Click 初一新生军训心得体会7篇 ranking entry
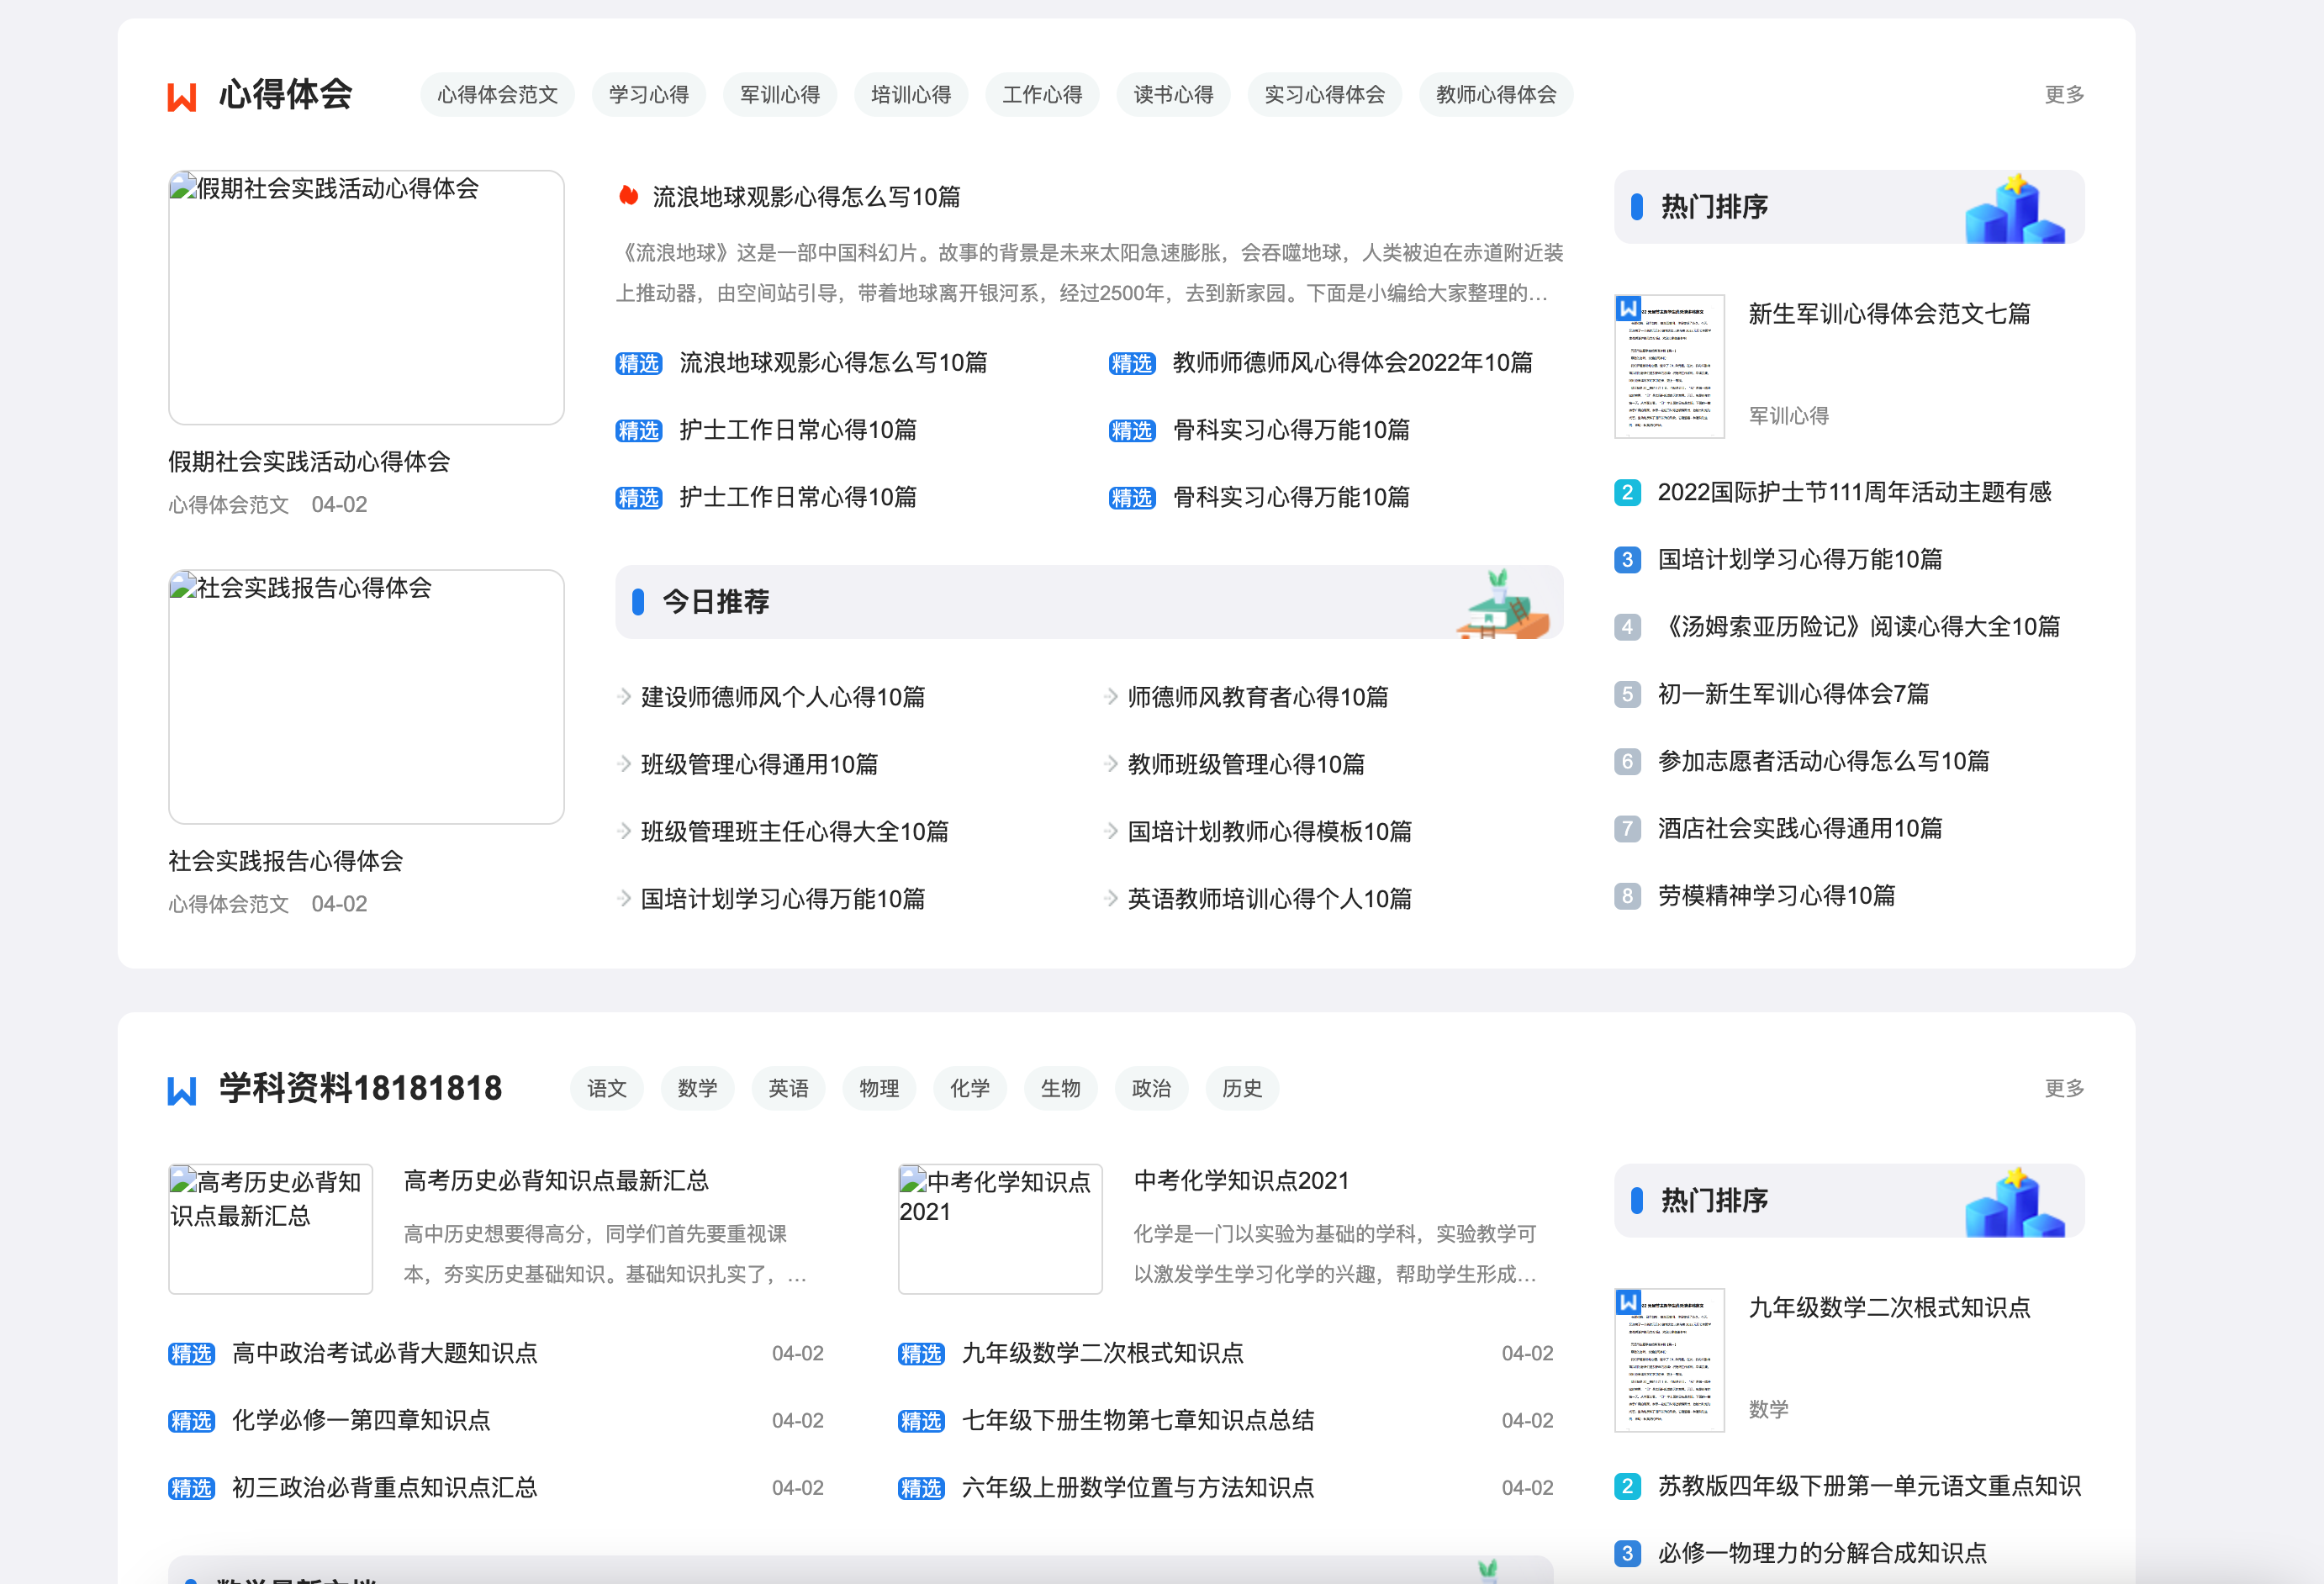The image size is (2324, 1584). pyautogui.click(x=1793, y=694)
